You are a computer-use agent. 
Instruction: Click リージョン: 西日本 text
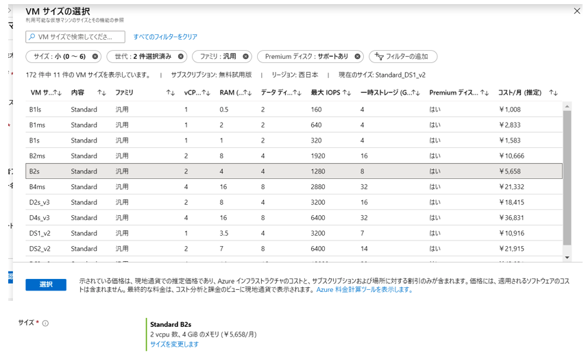tap(295, 75)
